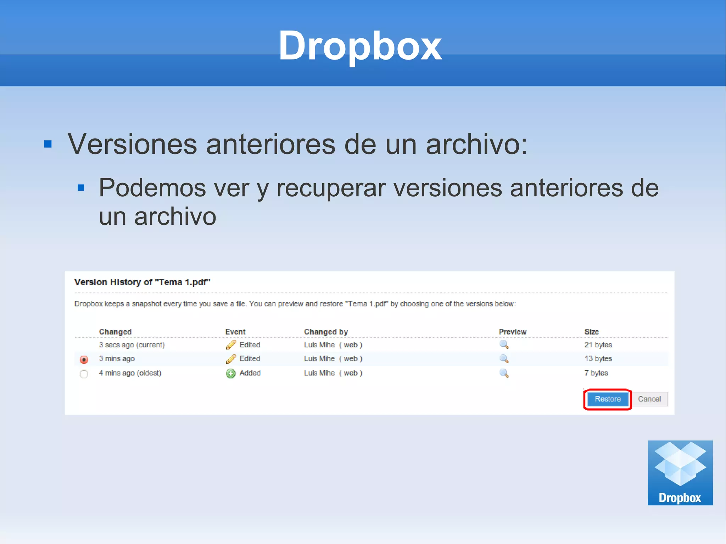Click the '3 secs ago (current)' text
The image size is (726, 544).
[132, 345]
